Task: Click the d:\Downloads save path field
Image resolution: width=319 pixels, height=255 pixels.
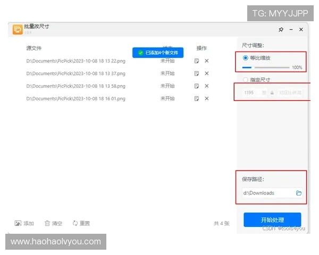Action: [272, 193]
